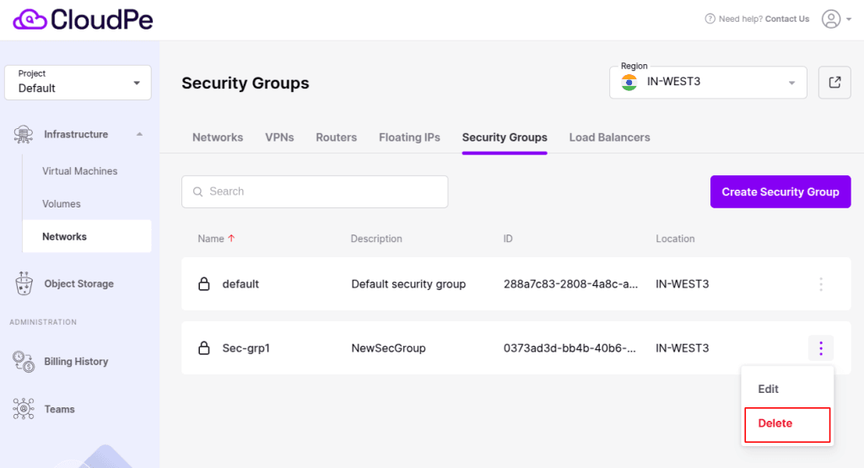Switch to the Floating IPs tab
The width and height of the screenshot is (864, 468).
pos(409,137)
